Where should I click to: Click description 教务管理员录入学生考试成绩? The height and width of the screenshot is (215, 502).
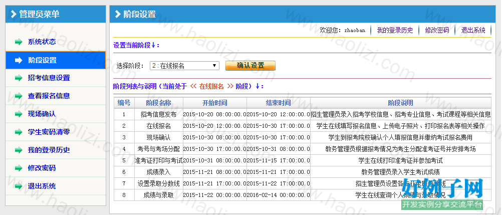tap(400, 172)
